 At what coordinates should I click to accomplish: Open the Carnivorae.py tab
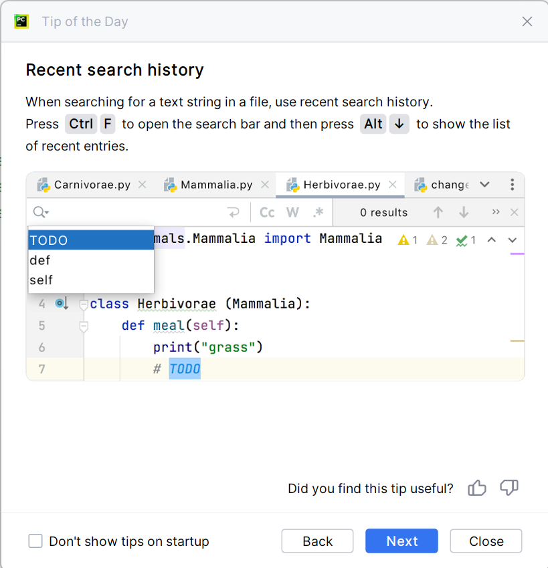92,185
